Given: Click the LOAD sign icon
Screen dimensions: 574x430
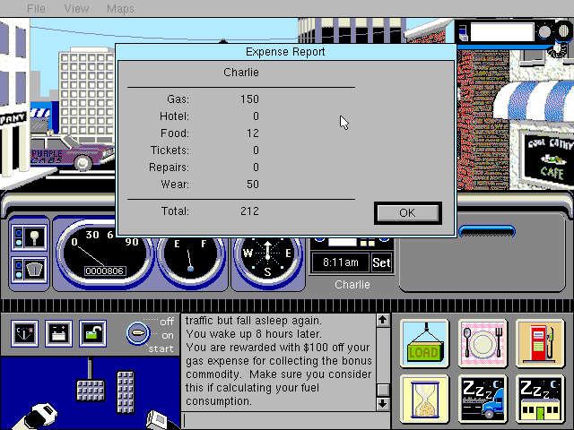Looking at the screenshot, I should click(424, 343).
